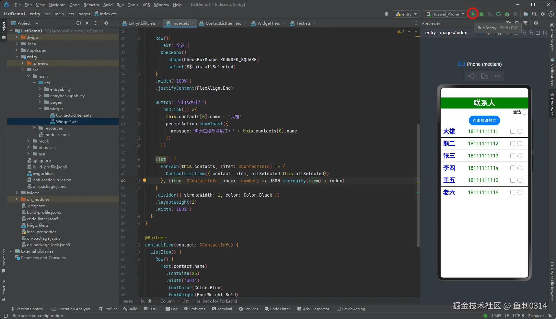Viewport: 556px width, 319px height.
Task: Run the 'entry' configuration with green play button
Action: pos(473,14)
